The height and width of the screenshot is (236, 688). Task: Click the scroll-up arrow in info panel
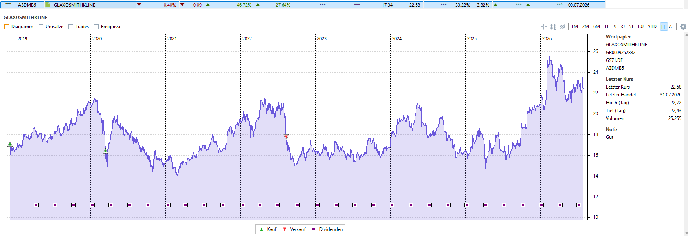(x=686, y=35)
